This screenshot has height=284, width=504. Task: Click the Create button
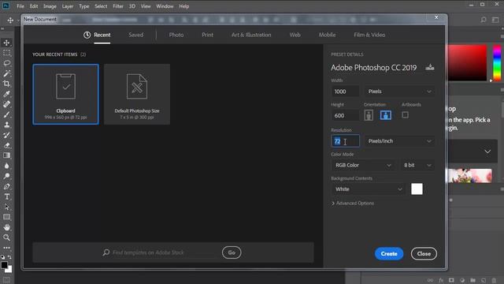click(x=389, y=254)
